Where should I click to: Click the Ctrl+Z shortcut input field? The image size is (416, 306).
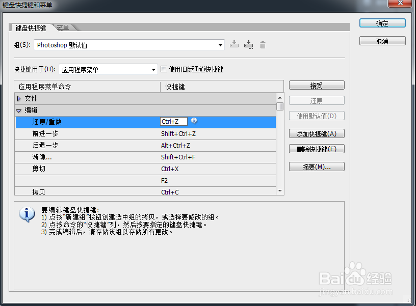click(x=174, y=122)
